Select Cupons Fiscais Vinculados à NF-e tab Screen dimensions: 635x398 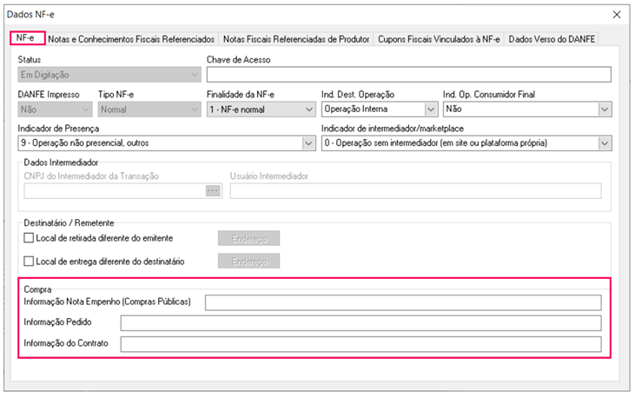pyautogui.click(x=439, y=39)
